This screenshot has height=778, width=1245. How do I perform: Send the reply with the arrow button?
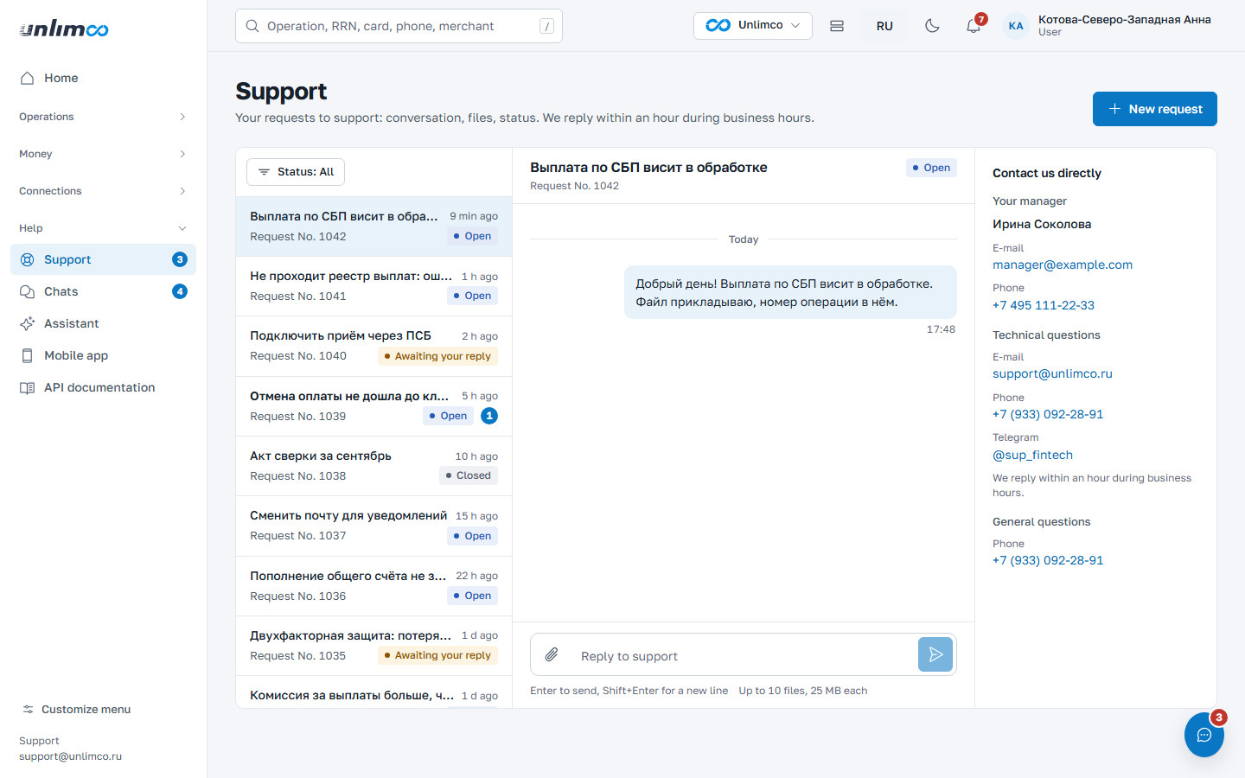point(935,654)
